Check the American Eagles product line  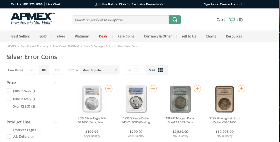9,130
